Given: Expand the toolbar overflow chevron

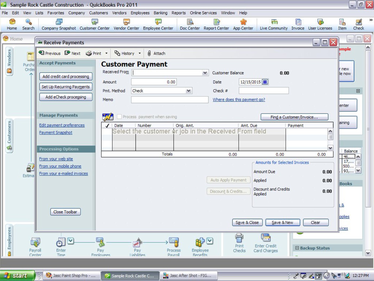Looking at the screenshot, I should click(371, 20).
